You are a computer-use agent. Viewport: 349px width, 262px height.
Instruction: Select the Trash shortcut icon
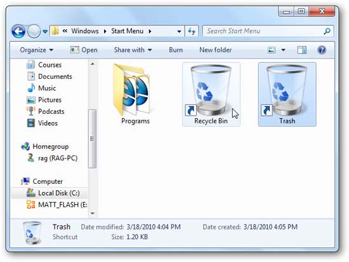pyautogui.click(x=287, y=94)
